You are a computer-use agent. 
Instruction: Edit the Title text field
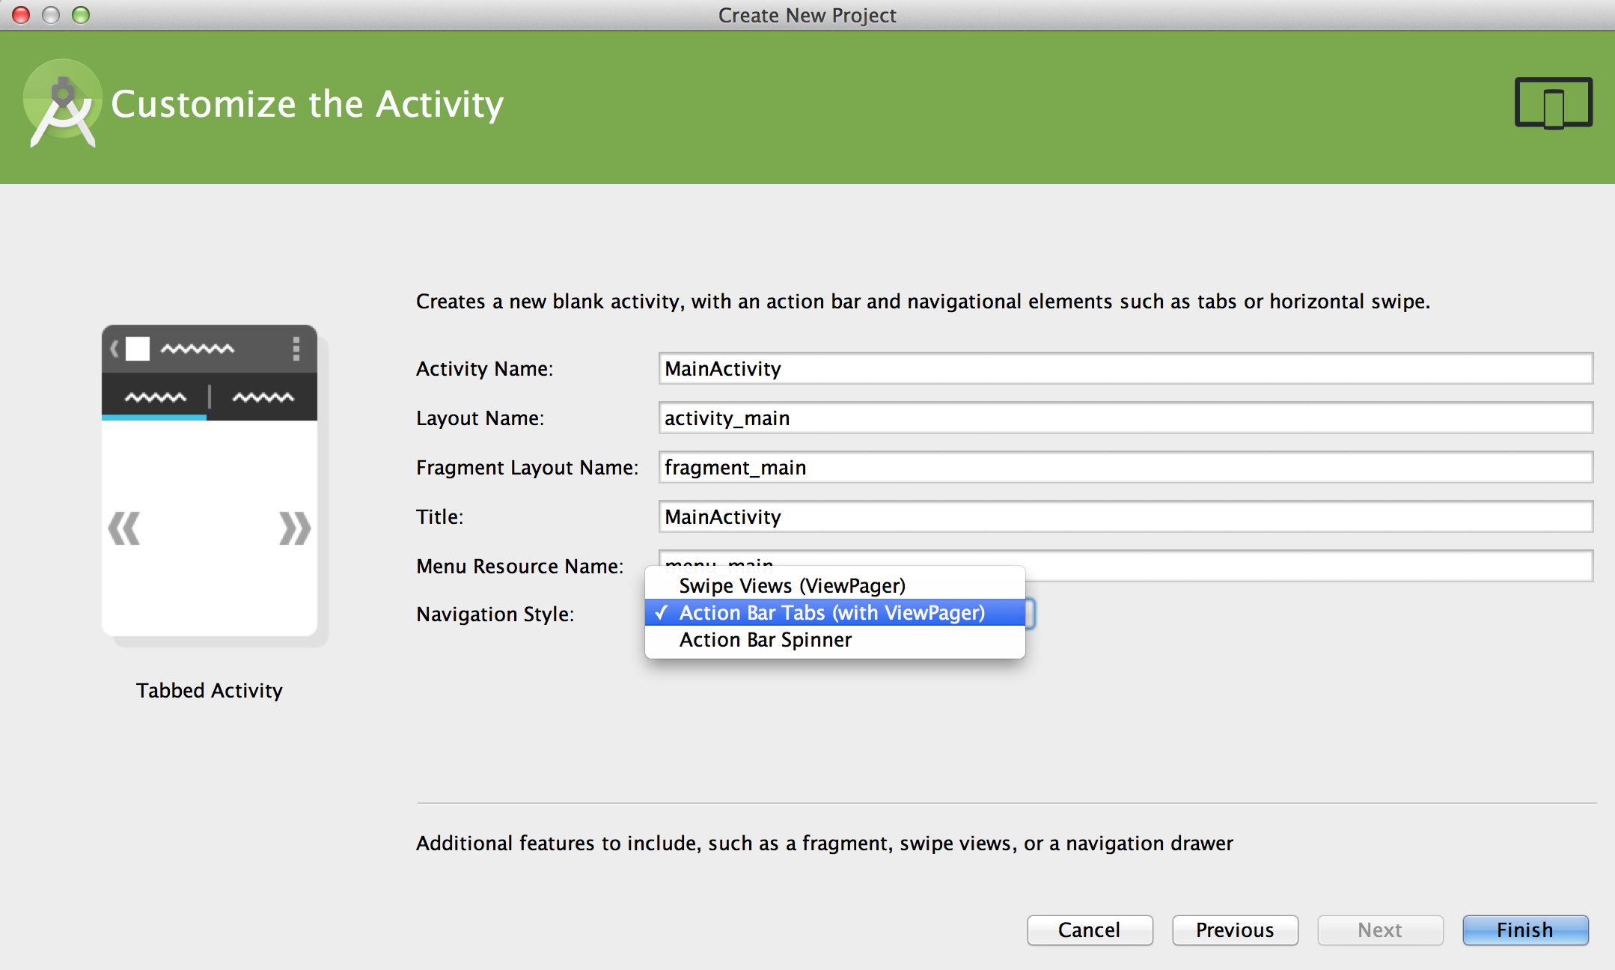[1125, 516]
